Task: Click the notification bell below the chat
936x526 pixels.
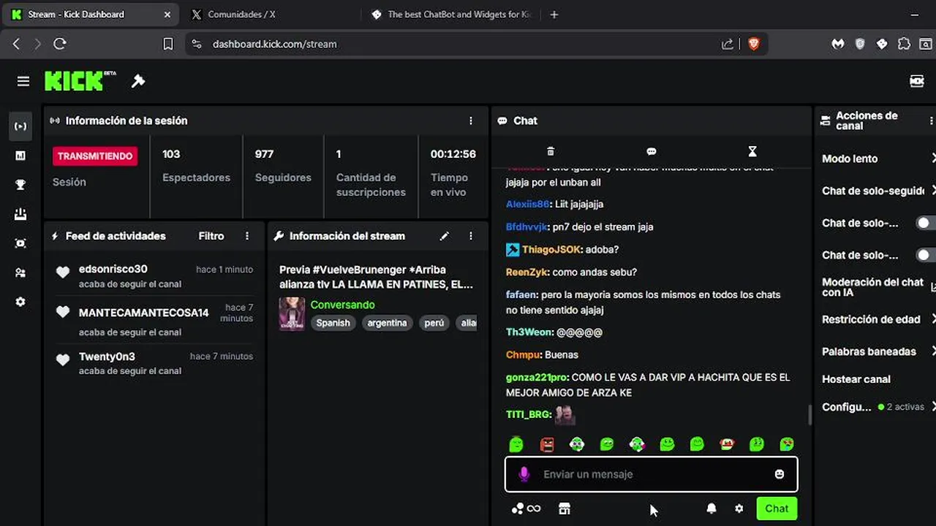Action: click(712, 508)
